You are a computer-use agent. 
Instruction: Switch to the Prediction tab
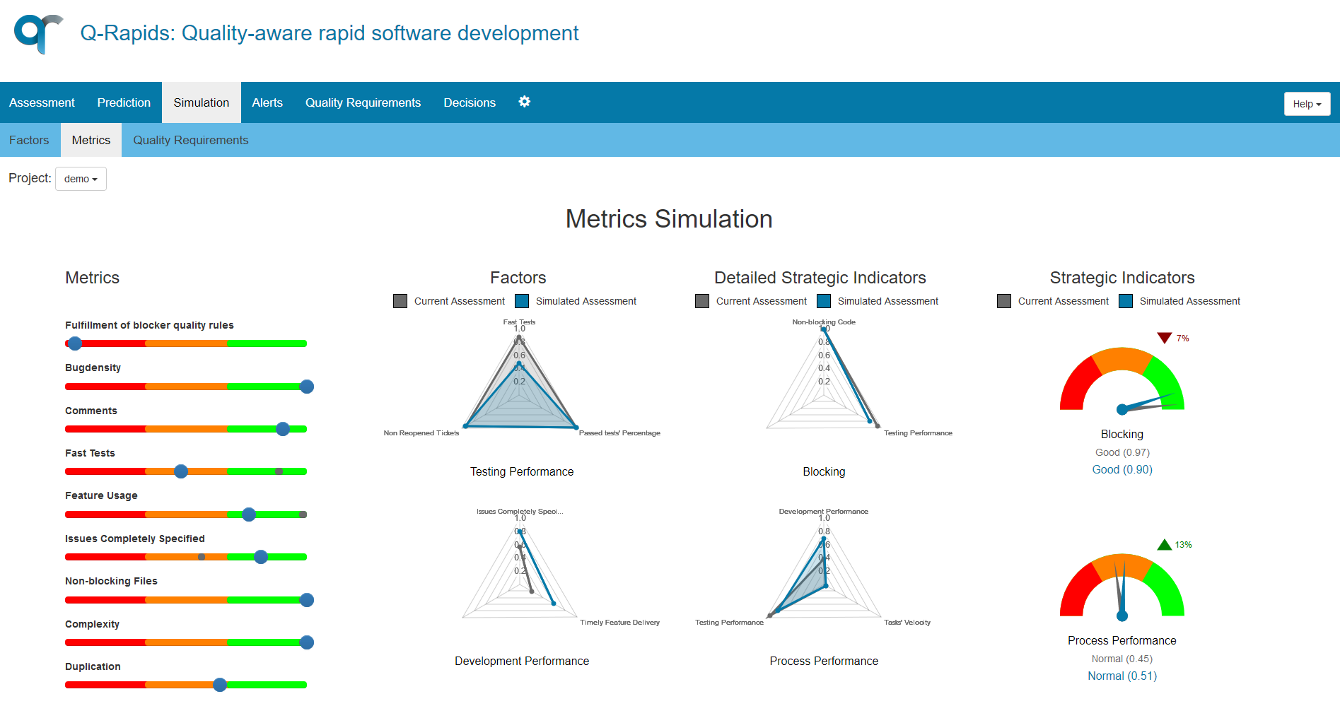coord(124,102)
